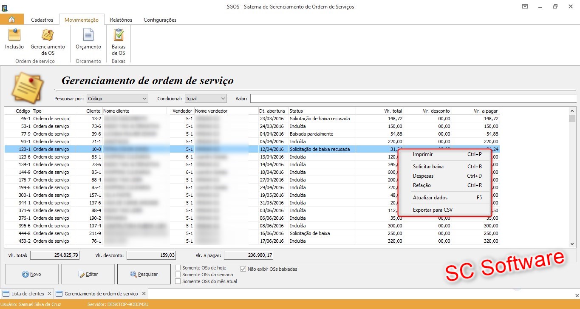Select the row with code 53-1

[252, 126]
